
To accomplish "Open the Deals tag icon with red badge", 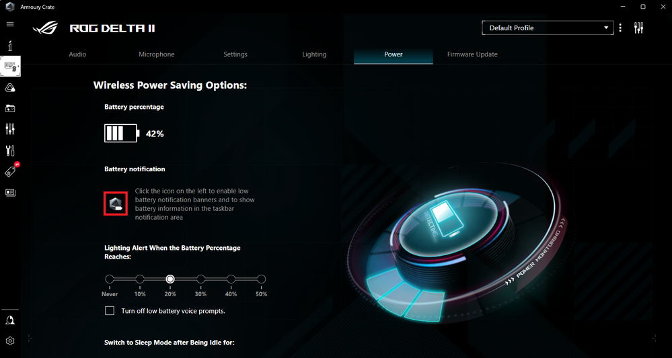I will pyautogui.click(x=11, y=171).
